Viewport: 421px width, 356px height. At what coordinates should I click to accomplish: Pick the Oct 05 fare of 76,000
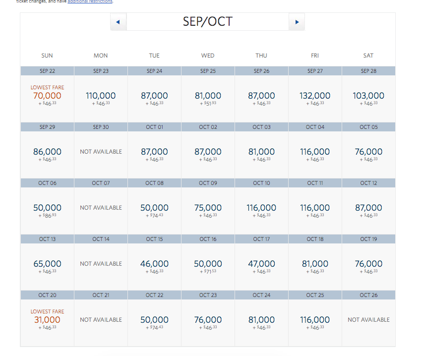click(x=368, y=152)
